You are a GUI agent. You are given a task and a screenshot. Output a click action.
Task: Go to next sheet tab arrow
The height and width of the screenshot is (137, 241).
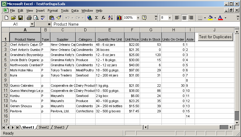click(x=13, y=127)
